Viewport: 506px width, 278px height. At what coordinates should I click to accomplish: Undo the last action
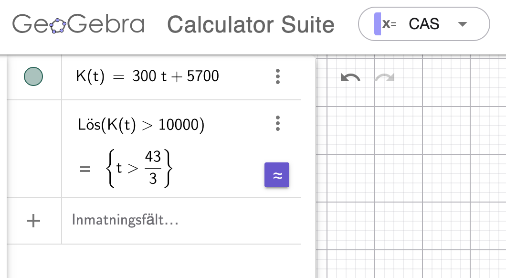350,77
